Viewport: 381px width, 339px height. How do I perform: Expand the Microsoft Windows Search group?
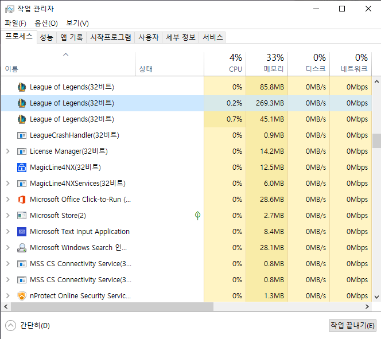click(8, 247)
